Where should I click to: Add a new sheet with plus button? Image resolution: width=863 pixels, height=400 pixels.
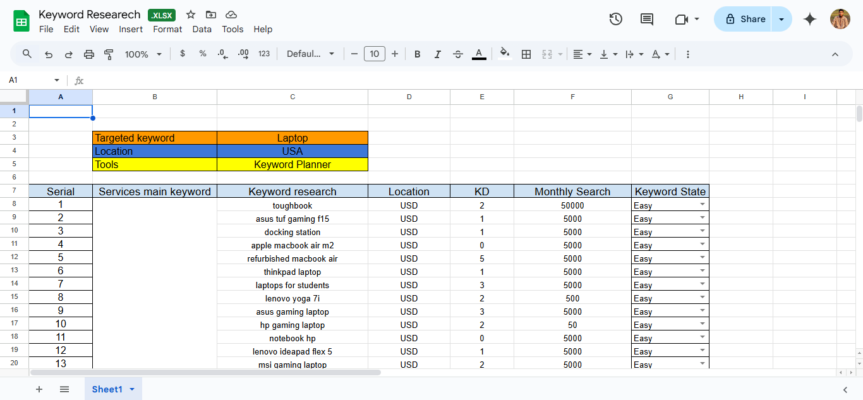(x=39, y=389)
